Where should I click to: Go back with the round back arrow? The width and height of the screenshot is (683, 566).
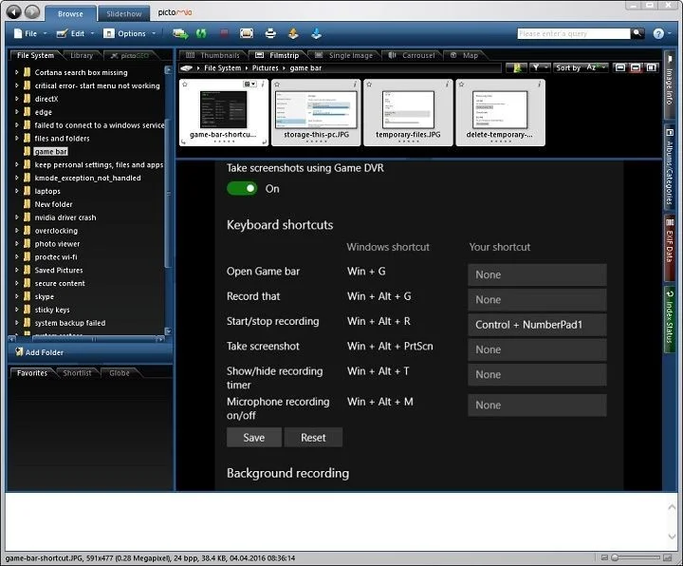click(x=14, y=12)
